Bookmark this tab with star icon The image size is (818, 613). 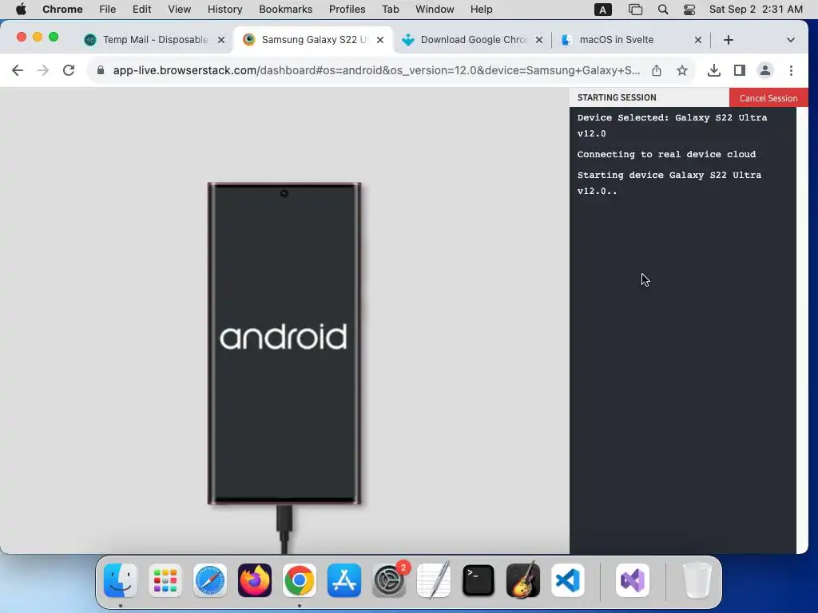coord(682,70)
